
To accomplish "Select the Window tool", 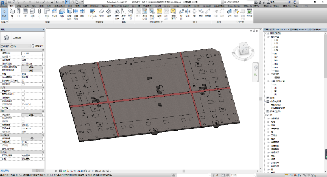I will pos(25,13).
